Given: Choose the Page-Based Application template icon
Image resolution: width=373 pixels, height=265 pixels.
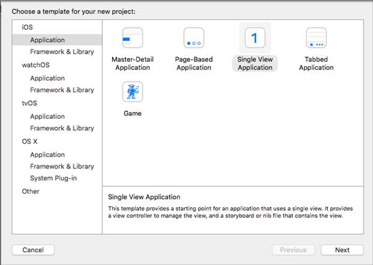Looking at the screenshot, I should 194,38.
